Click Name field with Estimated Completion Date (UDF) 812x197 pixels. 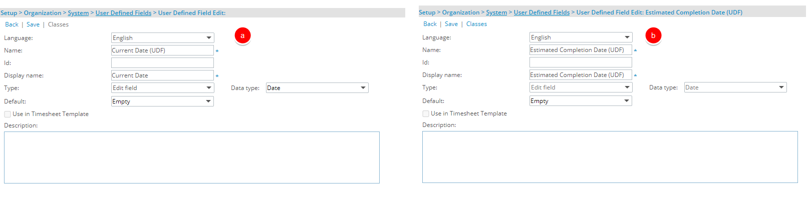point(581,50)
